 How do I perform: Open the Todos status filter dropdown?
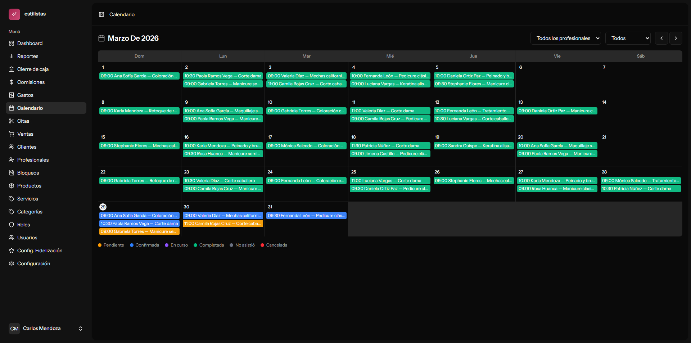pyautogui.click(x=628, y=38)
